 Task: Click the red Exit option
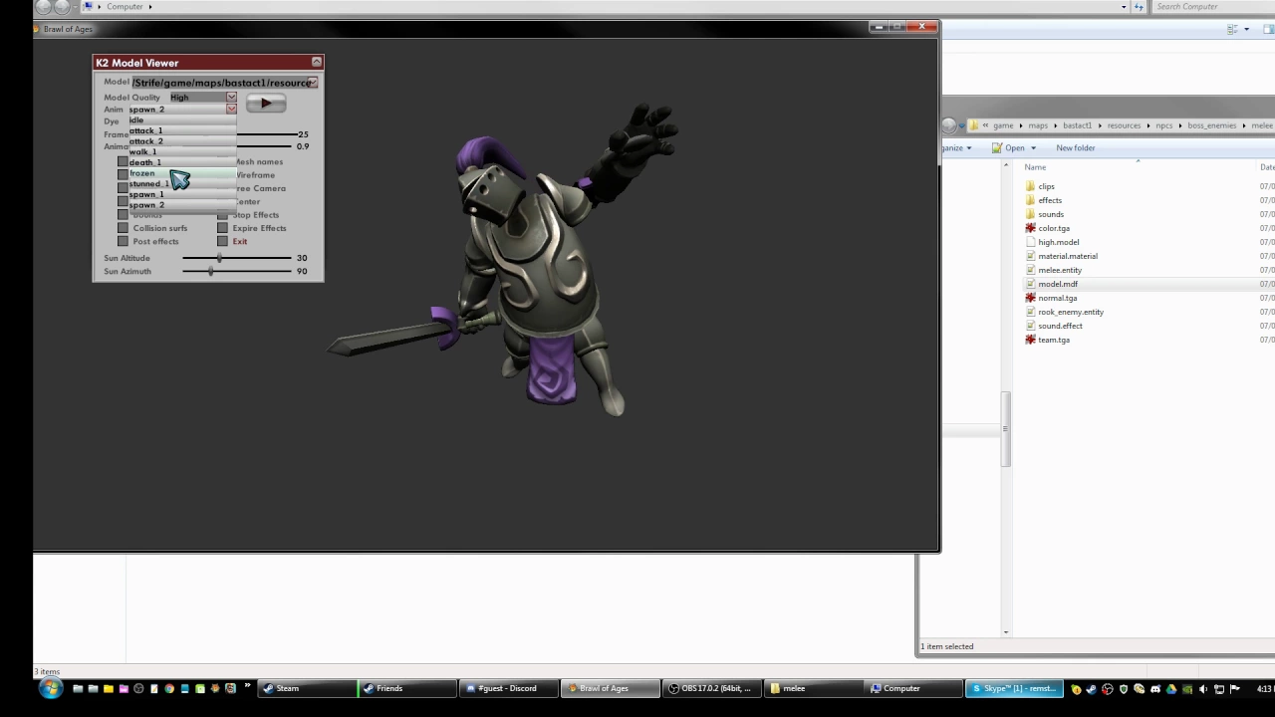240,241
